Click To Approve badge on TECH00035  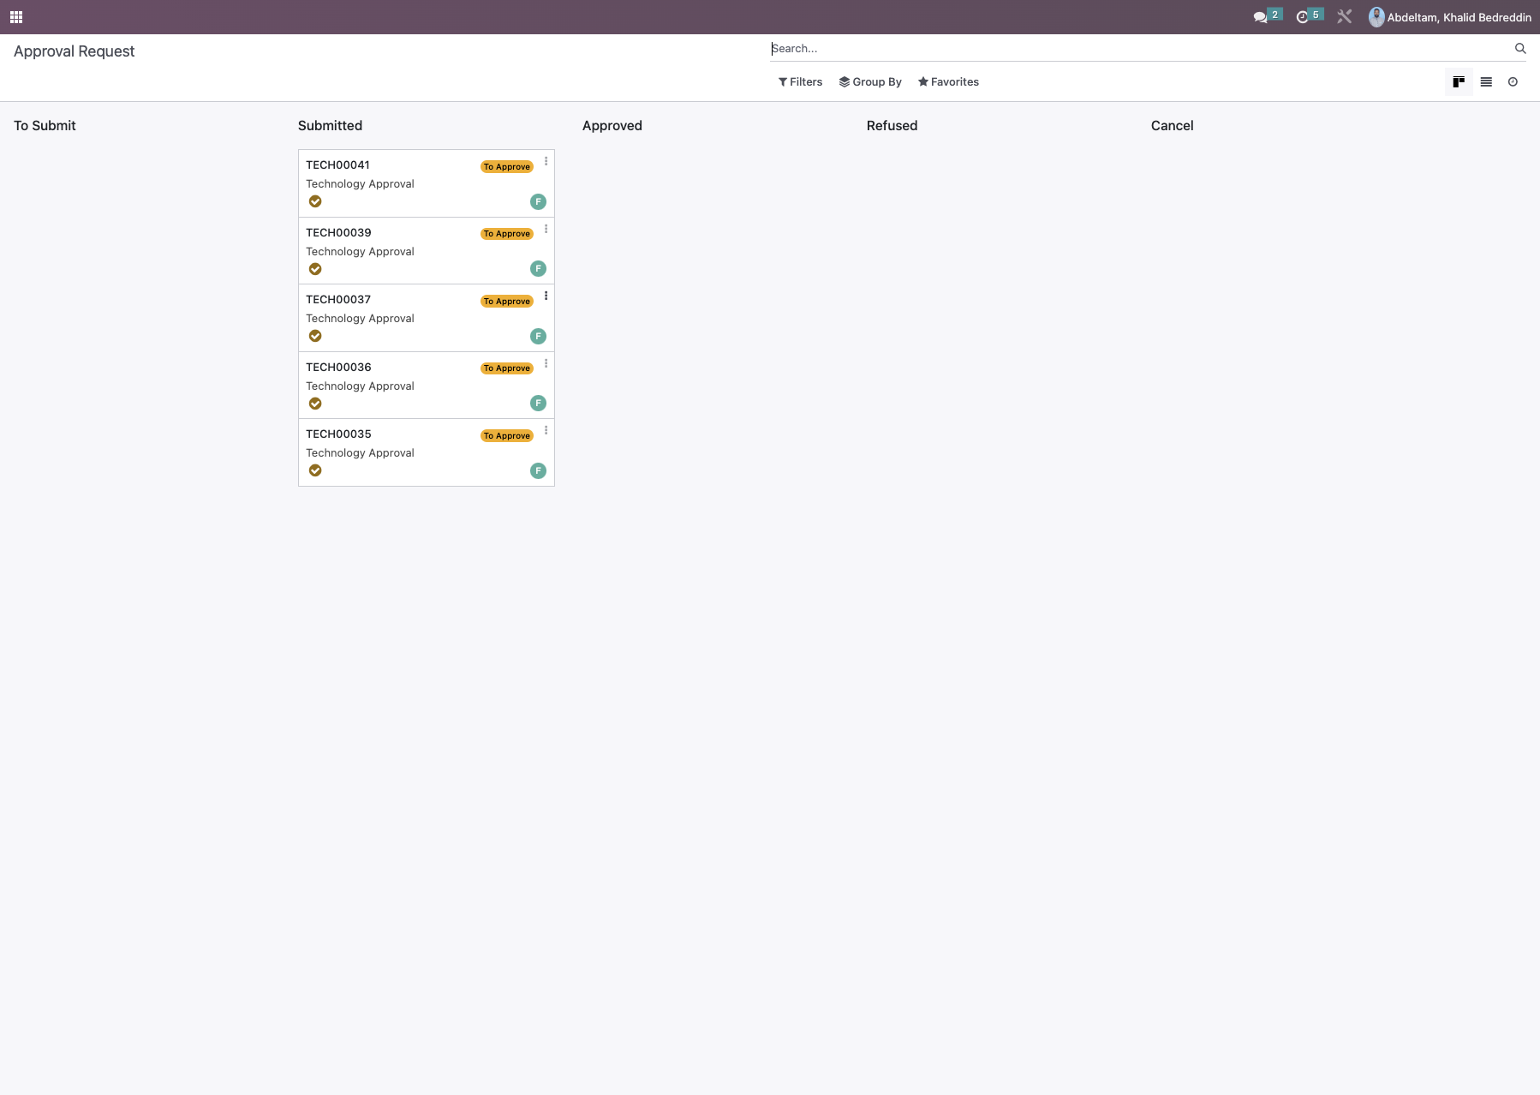coord(507,436)
